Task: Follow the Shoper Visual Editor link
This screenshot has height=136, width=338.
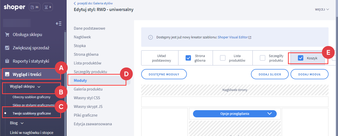Action: pos(233,37)
